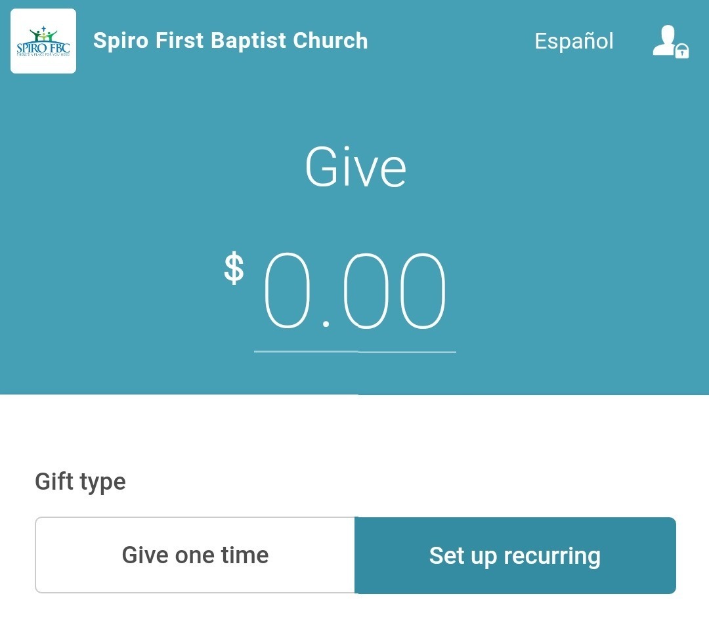The width and height of the screenshot is (709, 619).
Task: Choose the Set up recurring gift type
Action: pos(515,555)
